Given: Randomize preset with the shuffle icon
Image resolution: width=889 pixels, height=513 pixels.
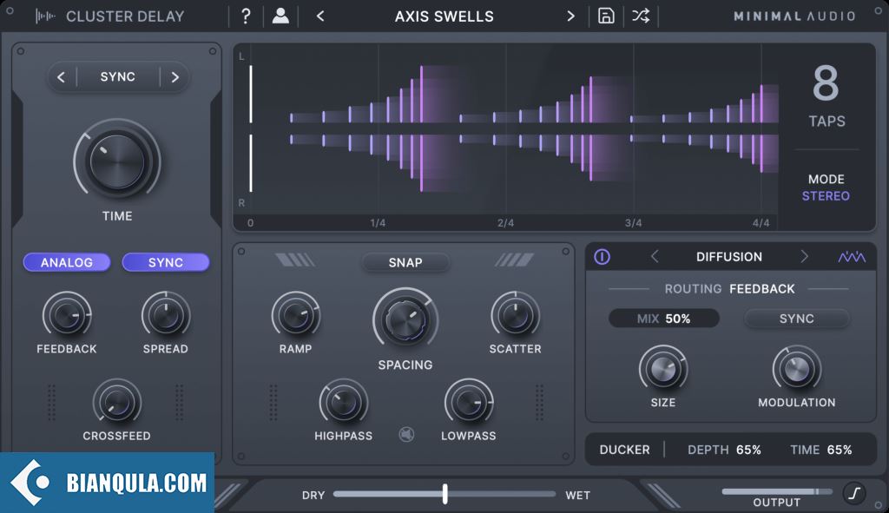Looking at the screenshot, I should [x=641, y=16].
